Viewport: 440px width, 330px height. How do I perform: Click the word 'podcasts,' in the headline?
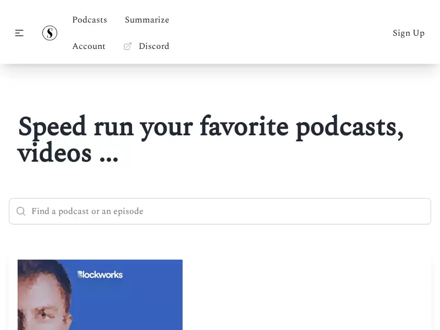tap(350, 128)
